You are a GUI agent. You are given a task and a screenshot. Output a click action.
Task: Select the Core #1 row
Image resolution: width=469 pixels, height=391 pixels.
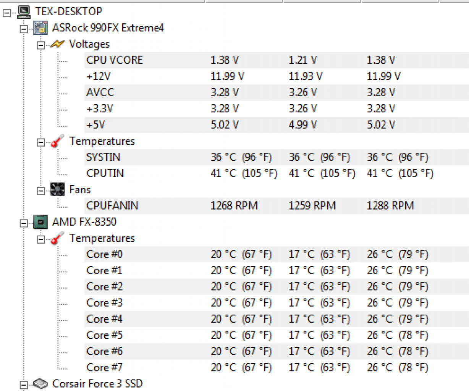pyautogui.click(x=277, y=270)
